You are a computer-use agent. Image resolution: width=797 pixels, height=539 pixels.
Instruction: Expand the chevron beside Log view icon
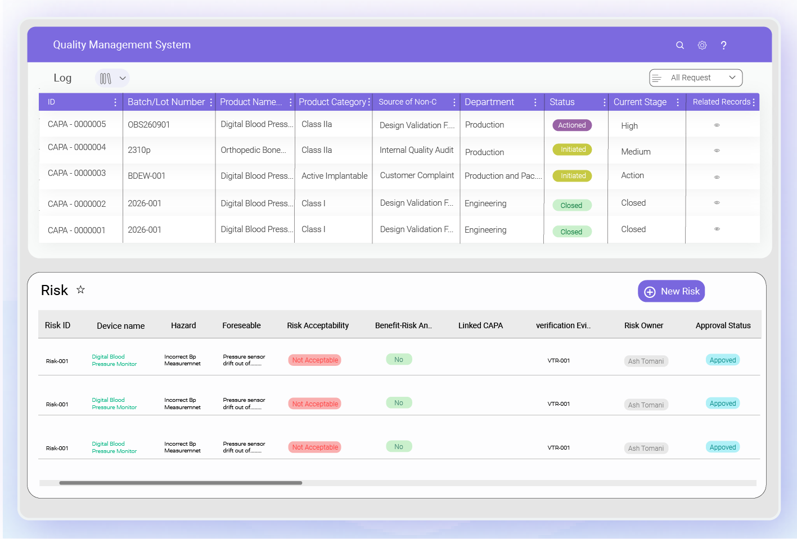123,79
